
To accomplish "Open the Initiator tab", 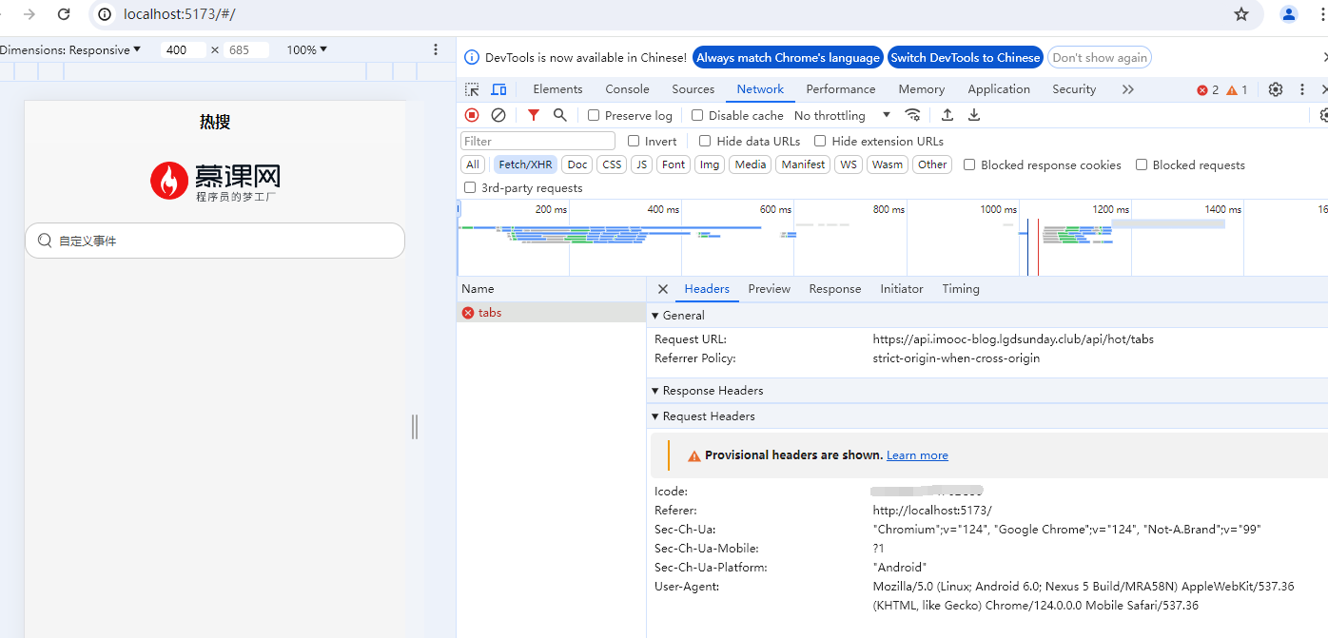I will 901,289.
